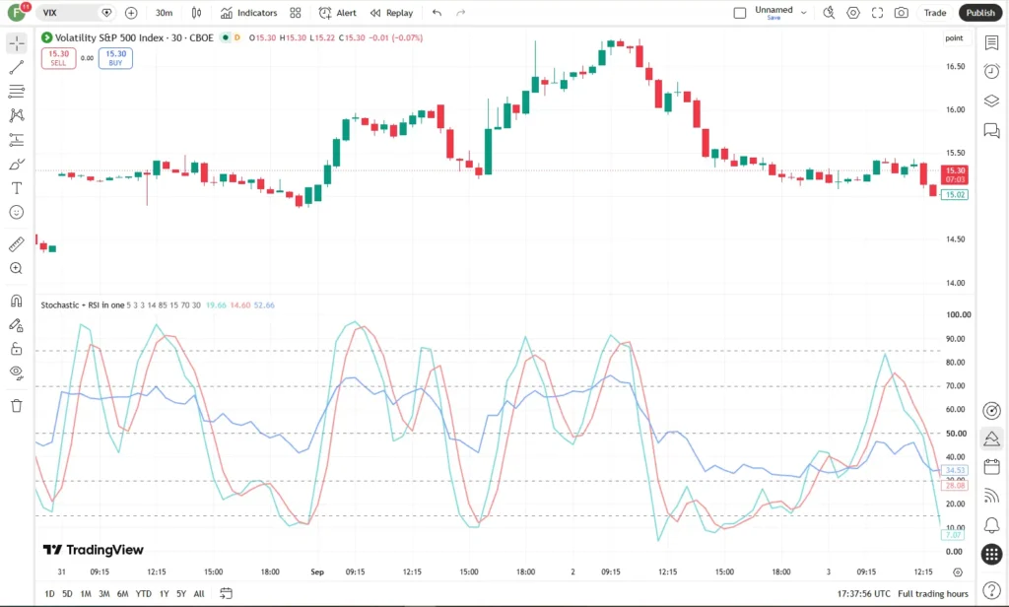
Task: Expand the manage layouts dropdown arrow
Action: point(804,12)
